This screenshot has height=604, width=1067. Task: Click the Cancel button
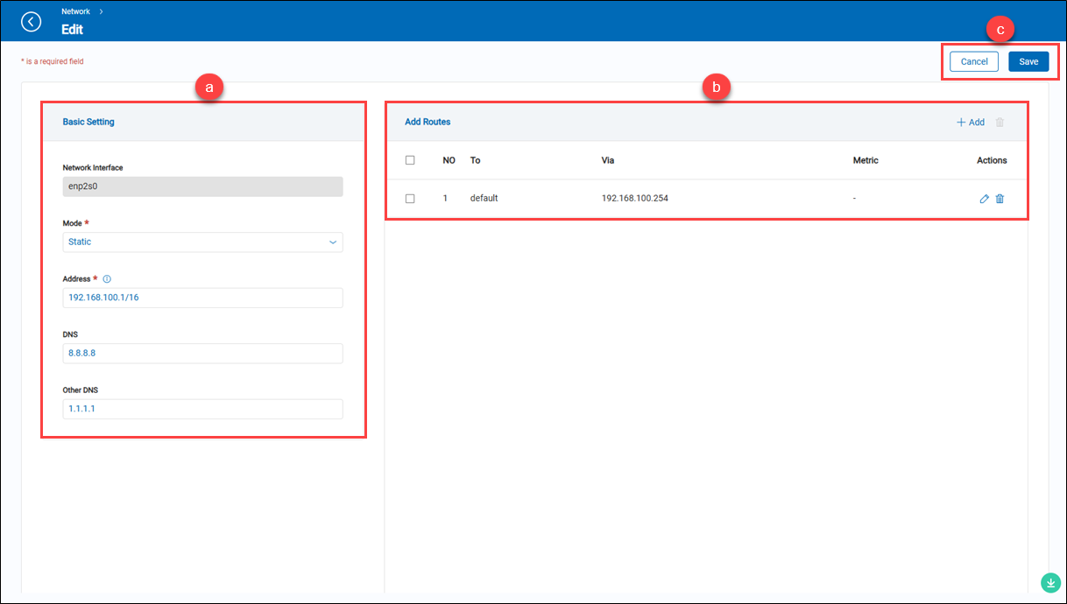(973, 61)
